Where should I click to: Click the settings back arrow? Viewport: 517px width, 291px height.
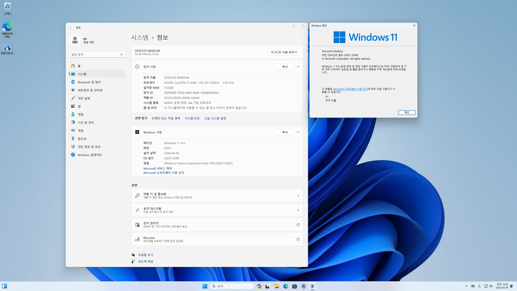point(71,27)
